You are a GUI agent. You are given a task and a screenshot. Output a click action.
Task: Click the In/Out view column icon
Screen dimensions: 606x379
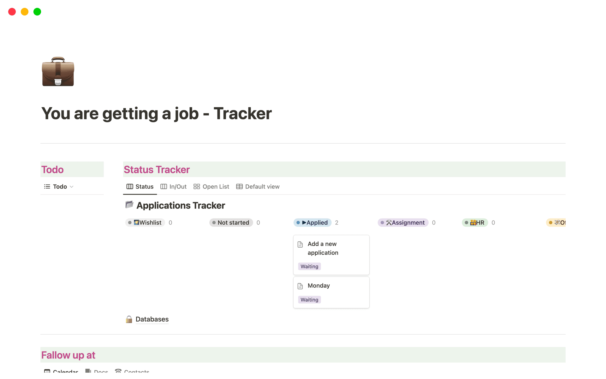click(x=163, y=186)
